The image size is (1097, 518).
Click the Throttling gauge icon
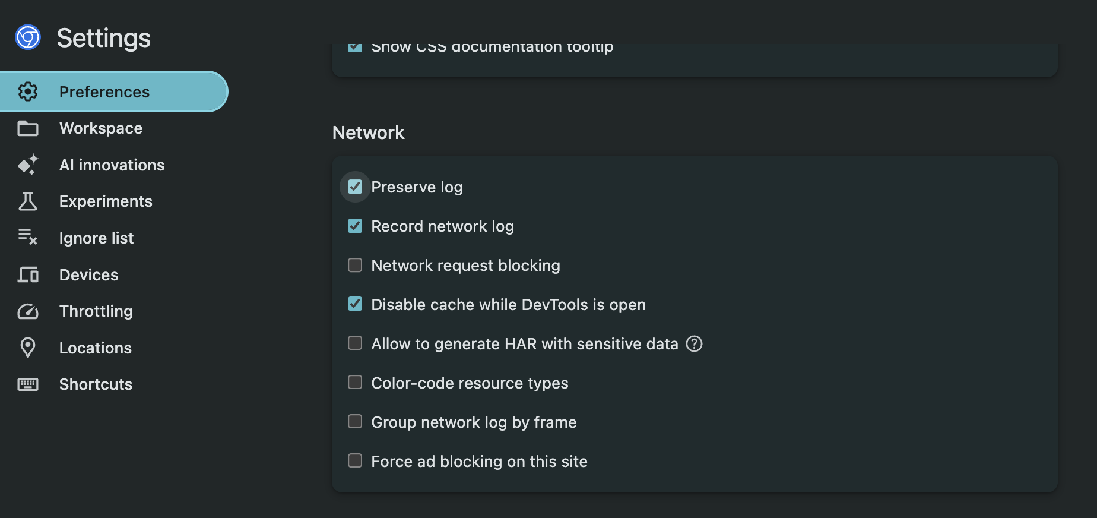point(28,311)
